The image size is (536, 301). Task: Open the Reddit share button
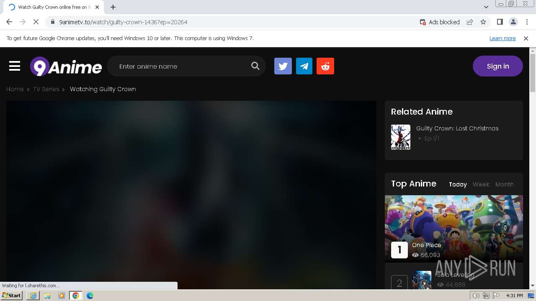[325, 66]
